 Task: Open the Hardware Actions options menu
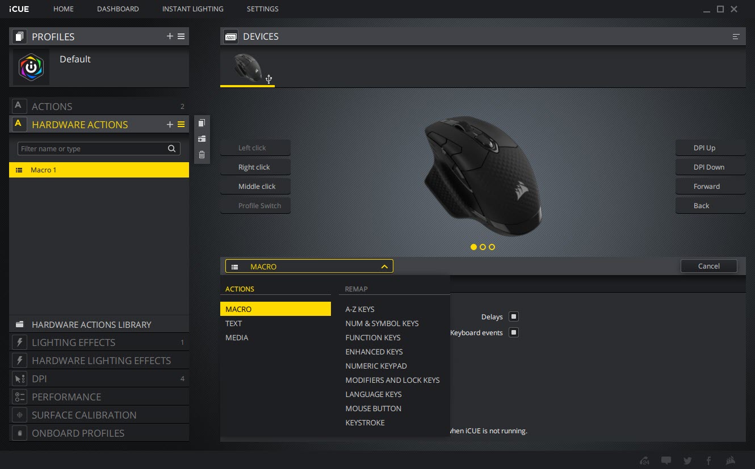(181, 124)
